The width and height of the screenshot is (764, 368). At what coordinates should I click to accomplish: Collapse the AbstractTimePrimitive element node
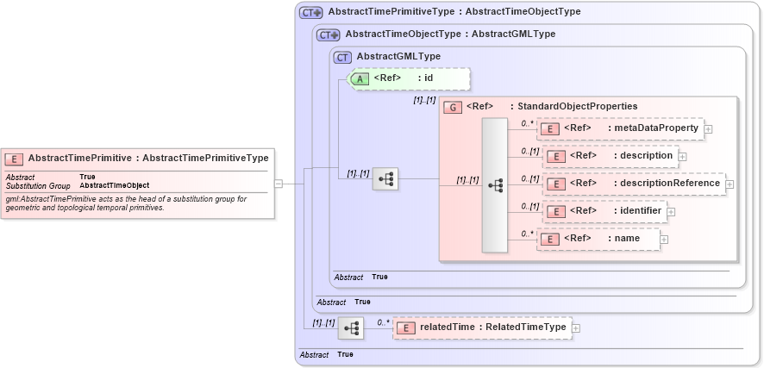279,184
